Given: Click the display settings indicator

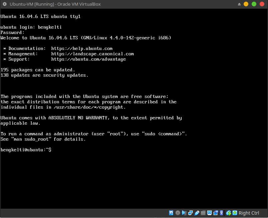Looking at the screenshot, I should point(209,213).
